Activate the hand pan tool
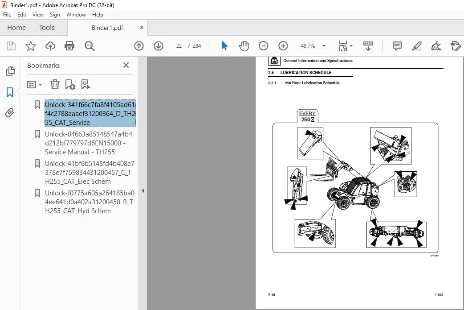 click(x=244, y=46)
